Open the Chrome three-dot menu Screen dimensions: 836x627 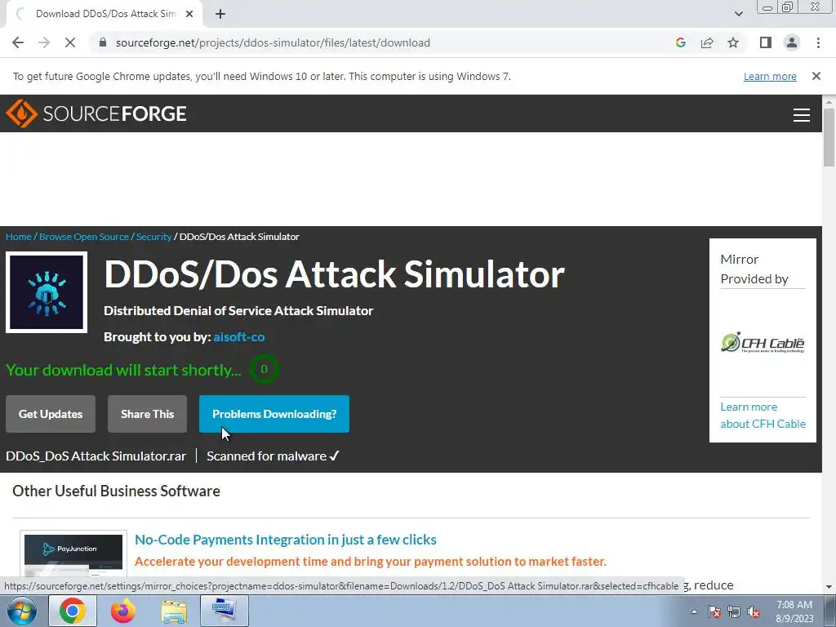pyautogui.click(x=818, y=42)
